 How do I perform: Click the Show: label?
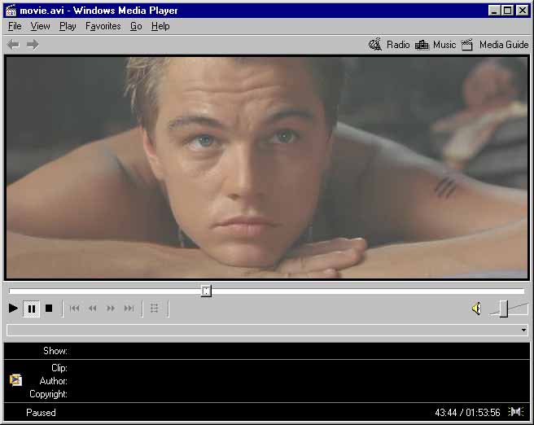tap(55, 351)
